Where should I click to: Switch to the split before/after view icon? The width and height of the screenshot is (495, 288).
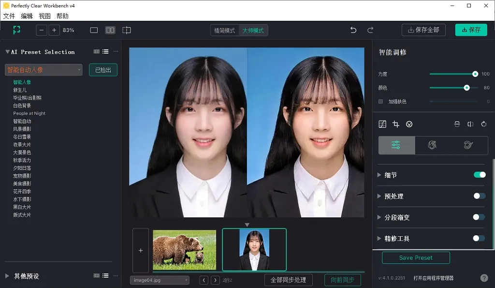pos(110,30)
